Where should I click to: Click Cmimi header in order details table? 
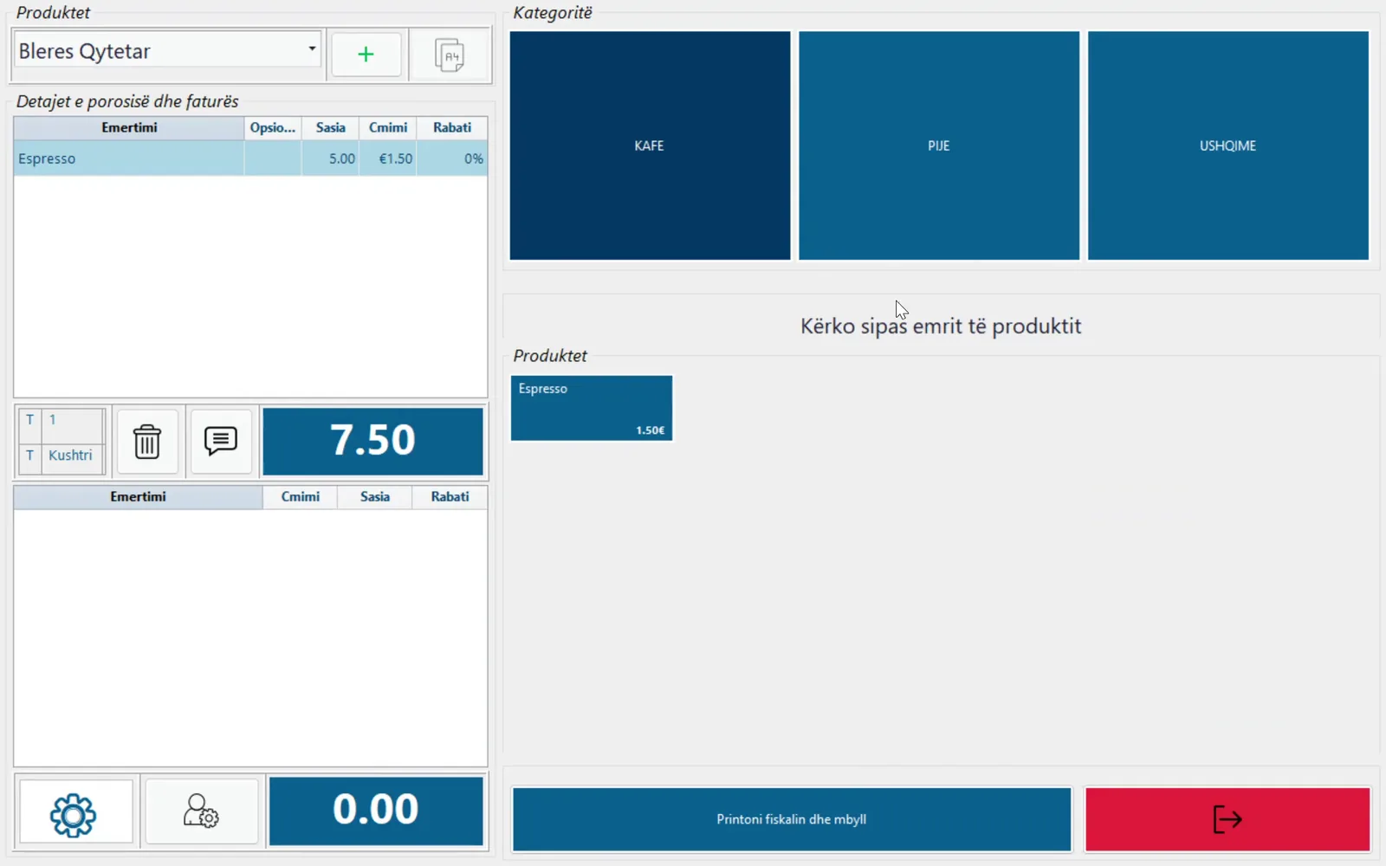click(x=387, y=127)
